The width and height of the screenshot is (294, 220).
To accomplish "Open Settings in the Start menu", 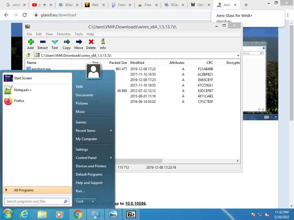I will (x=82, y=150).
